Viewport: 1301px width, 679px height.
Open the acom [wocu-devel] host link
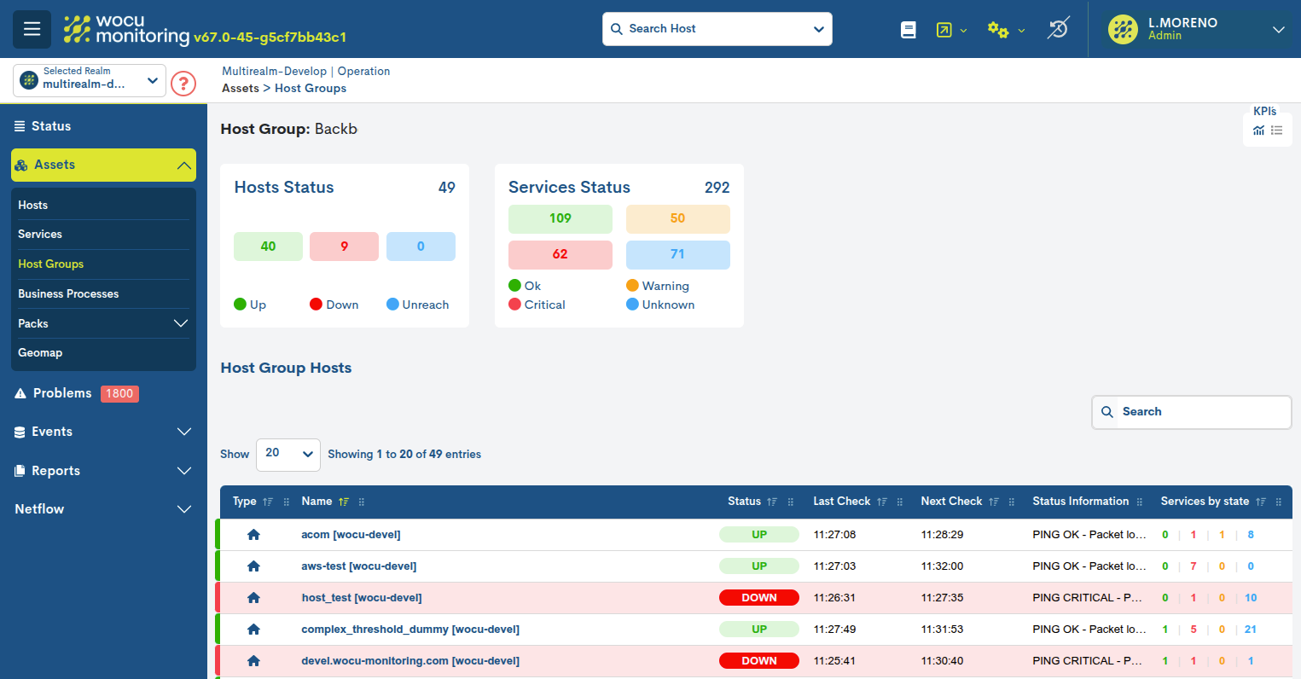(351, 534)
